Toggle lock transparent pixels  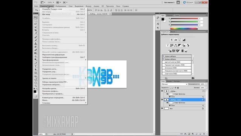point(170,88)
